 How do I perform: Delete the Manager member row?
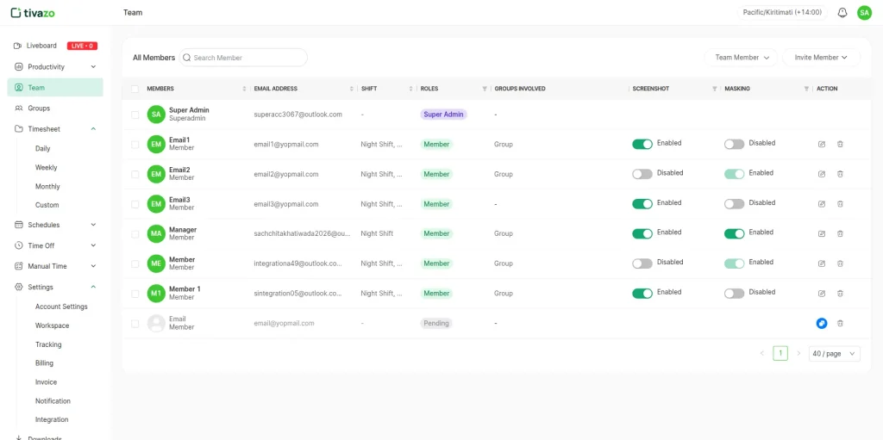[x=840, y=233]
